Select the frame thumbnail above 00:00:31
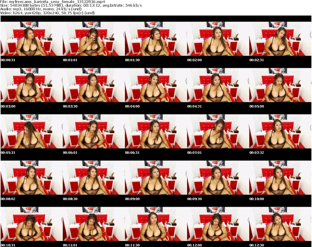Viewport: 312px width, 247px height. (32, 39)
